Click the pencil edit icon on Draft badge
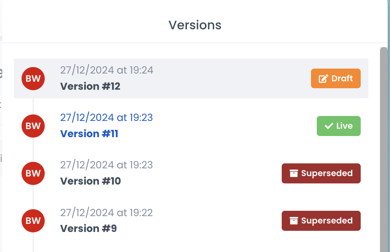The image size is (390, 252). [323, 79]
